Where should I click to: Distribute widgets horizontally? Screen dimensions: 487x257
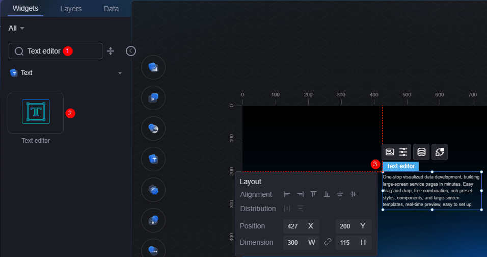(287, 209)
